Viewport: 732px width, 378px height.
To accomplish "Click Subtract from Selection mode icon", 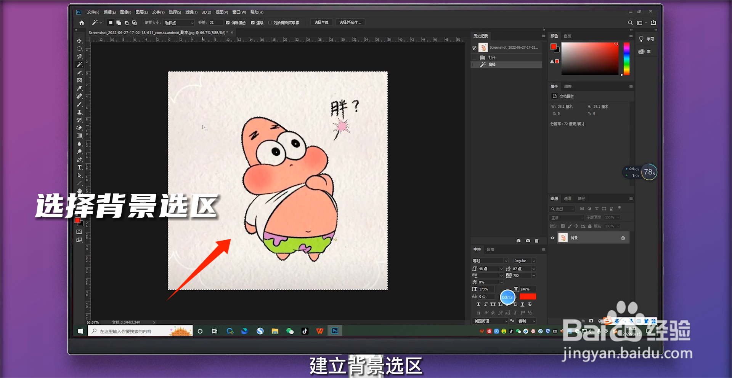I will (127, 23).
